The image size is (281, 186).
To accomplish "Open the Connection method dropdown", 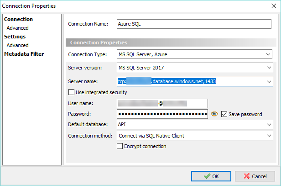I will (x=268, y=136).
